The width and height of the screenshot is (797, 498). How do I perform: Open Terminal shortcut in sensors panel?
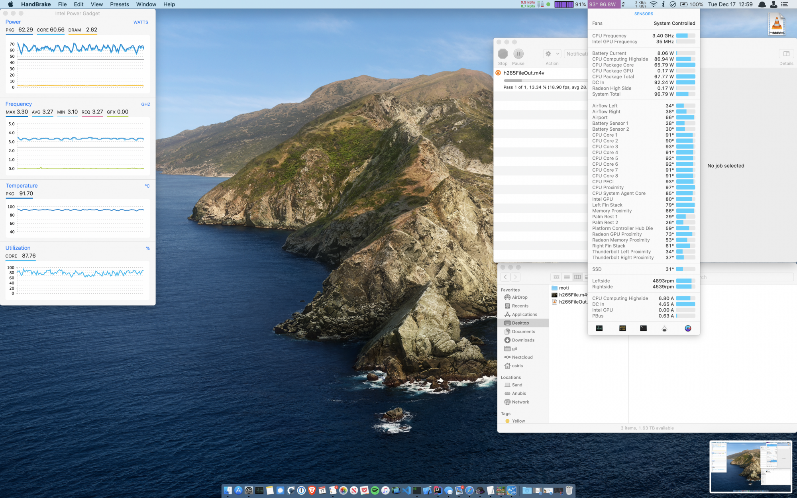coord(643,328)
